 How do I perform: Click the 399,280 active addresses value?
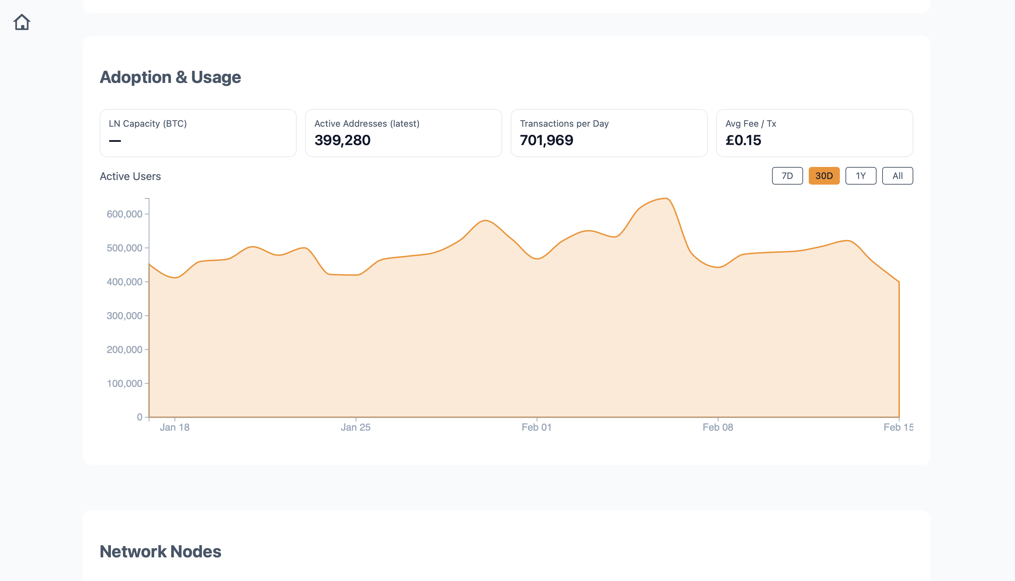coord(343,140)
